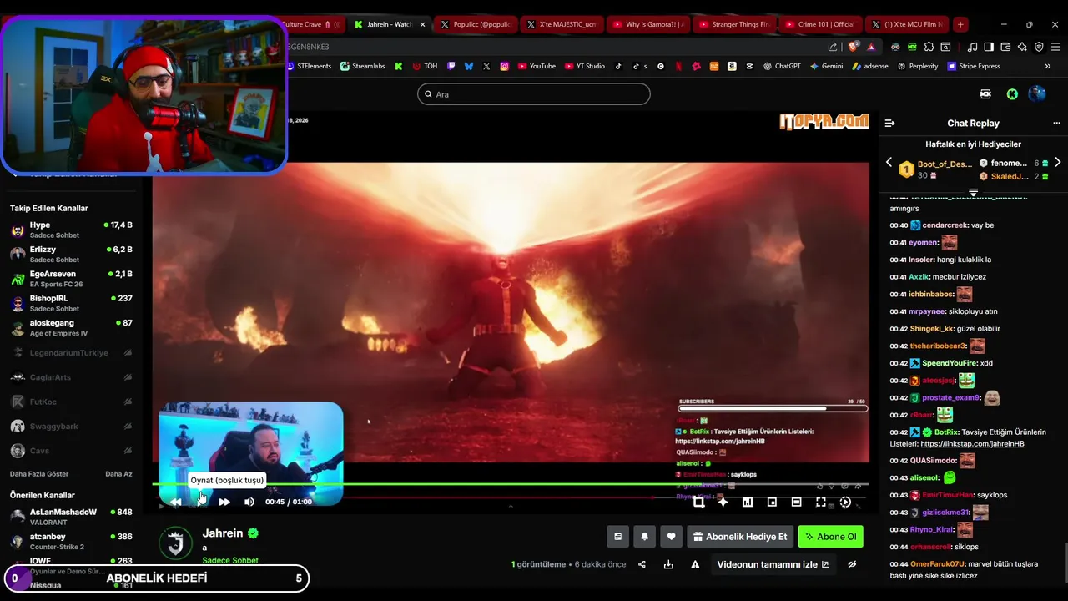1068x601 pixels.
Task: Click Abonelik Hediye Et gift button
Action: [738, 537]
